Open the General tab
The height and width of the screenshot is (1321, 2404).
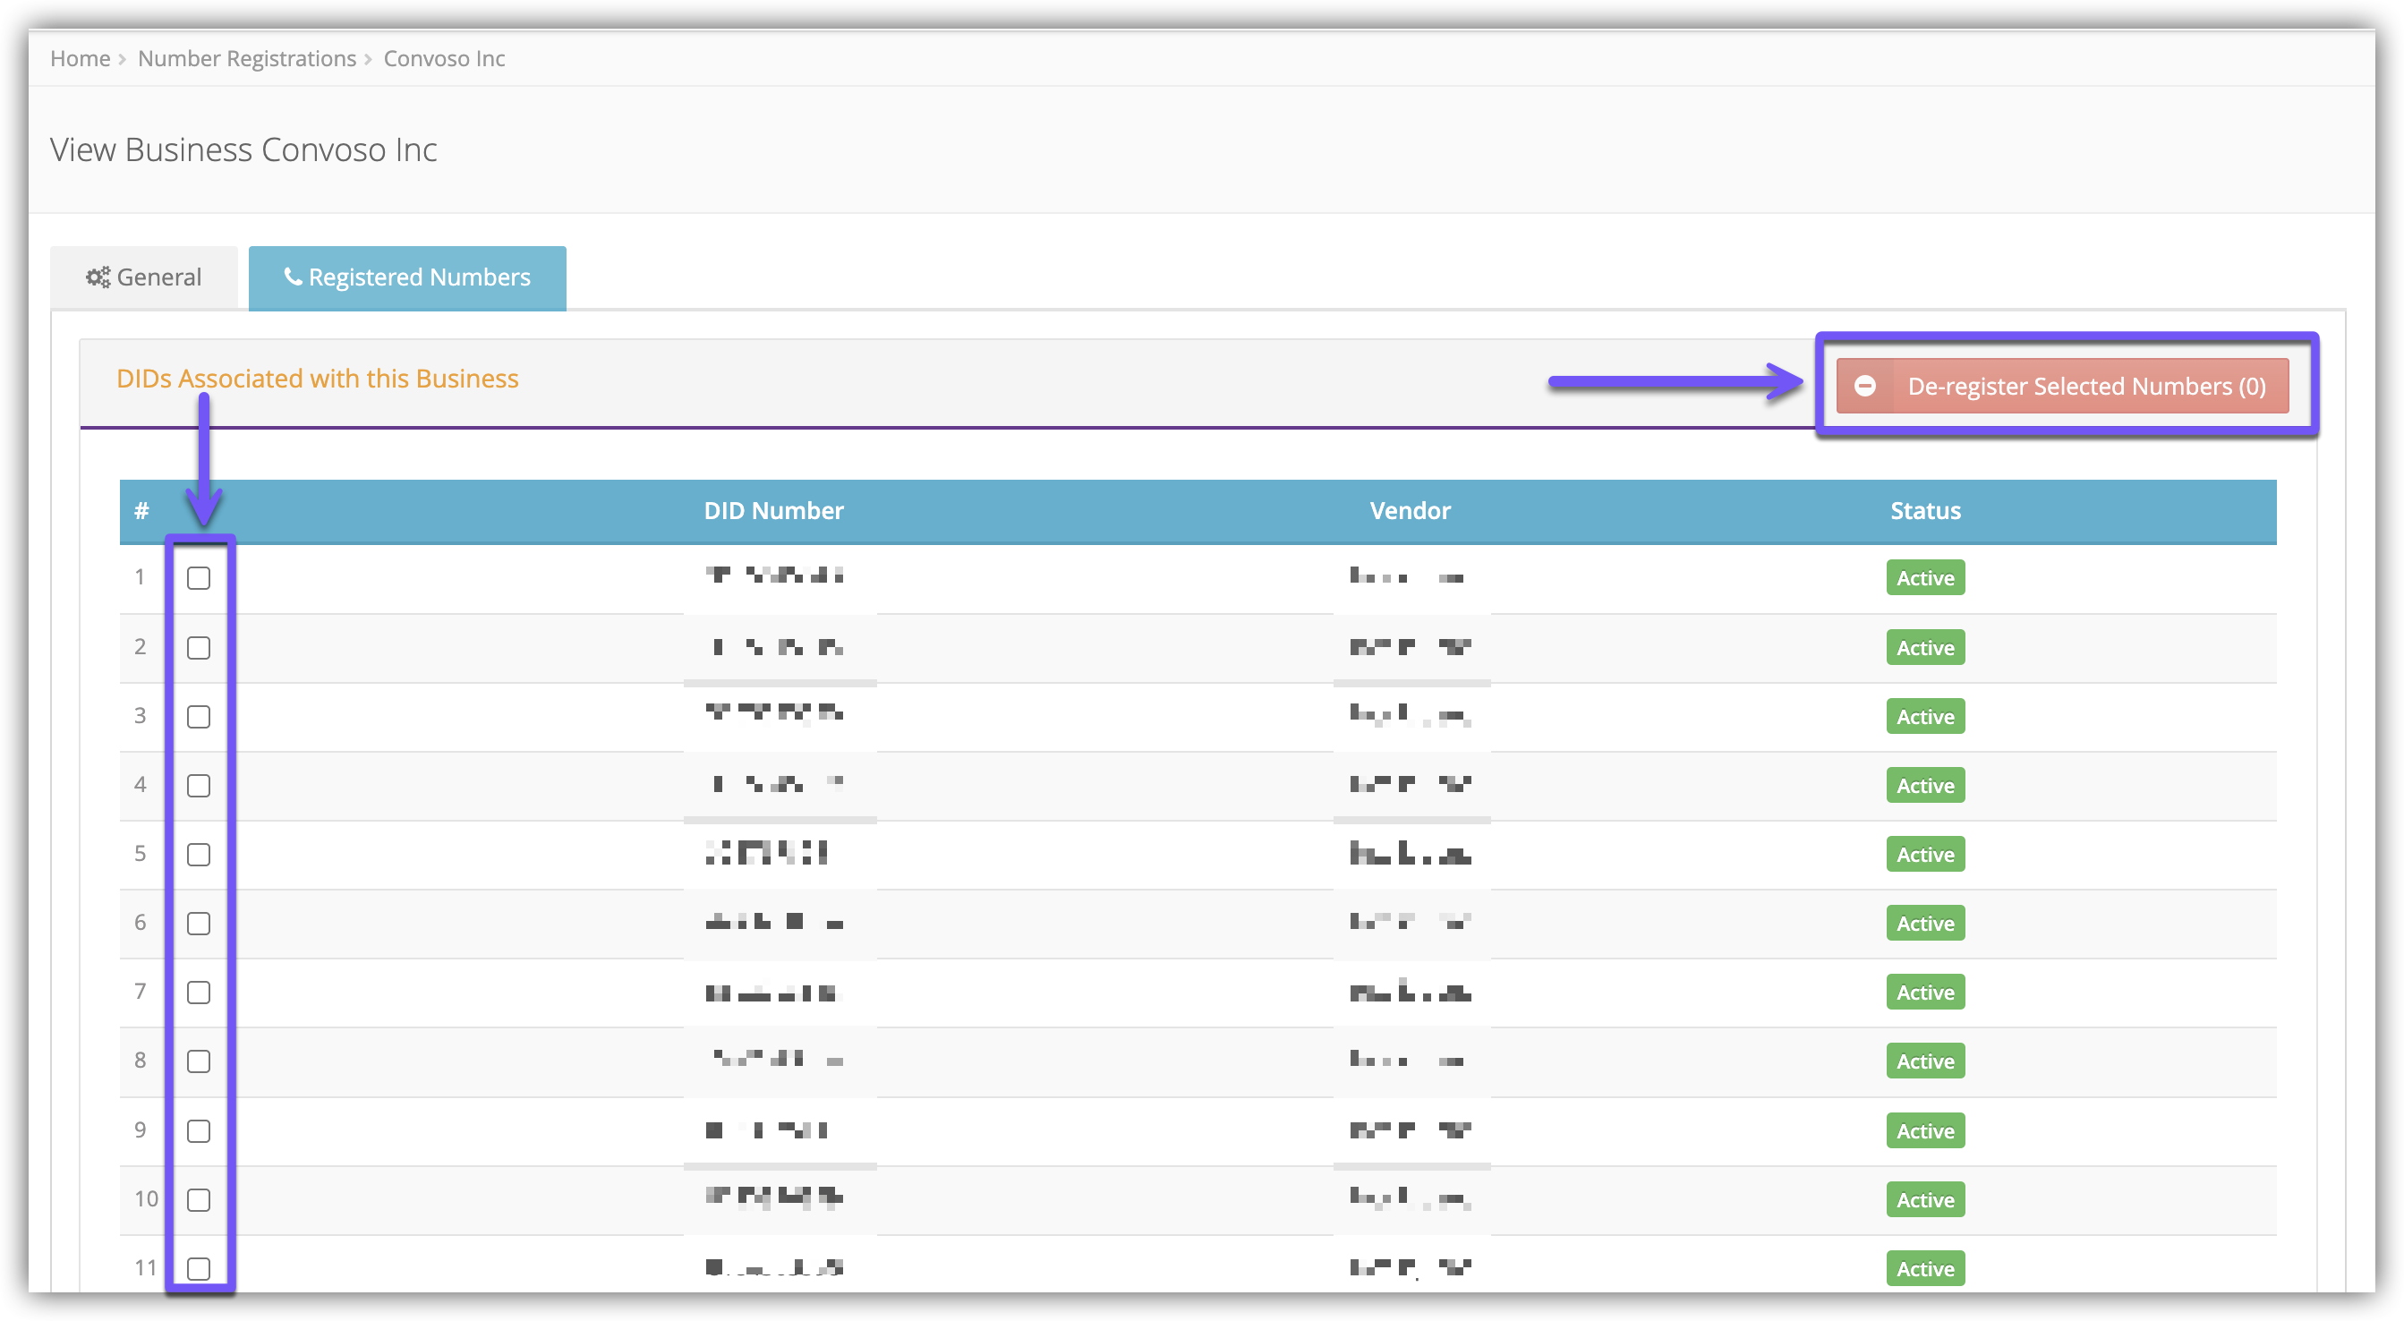click(x=145, y=277)
